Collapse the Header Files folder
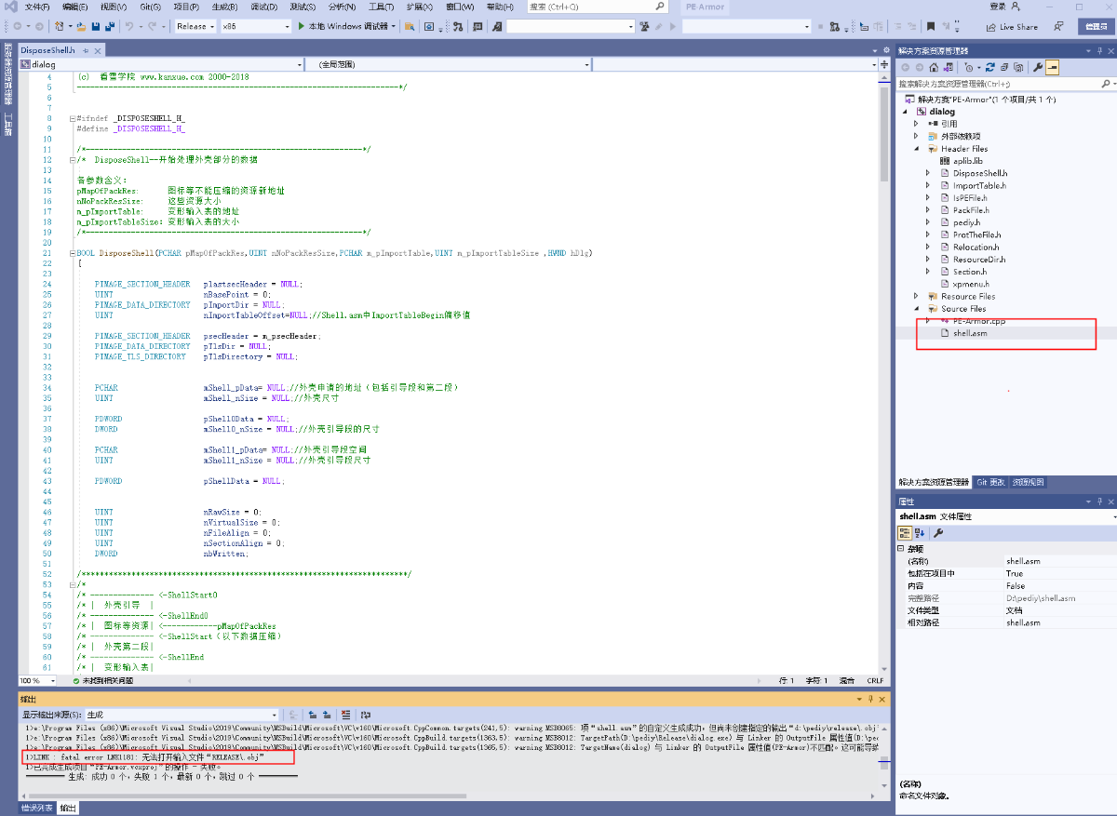Screen dimensions: 1117x816 918,149
